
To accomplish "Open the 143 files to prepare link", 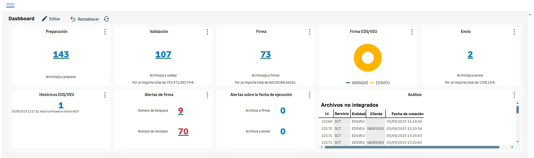I will pyautogui.click(x=61, y=55).
